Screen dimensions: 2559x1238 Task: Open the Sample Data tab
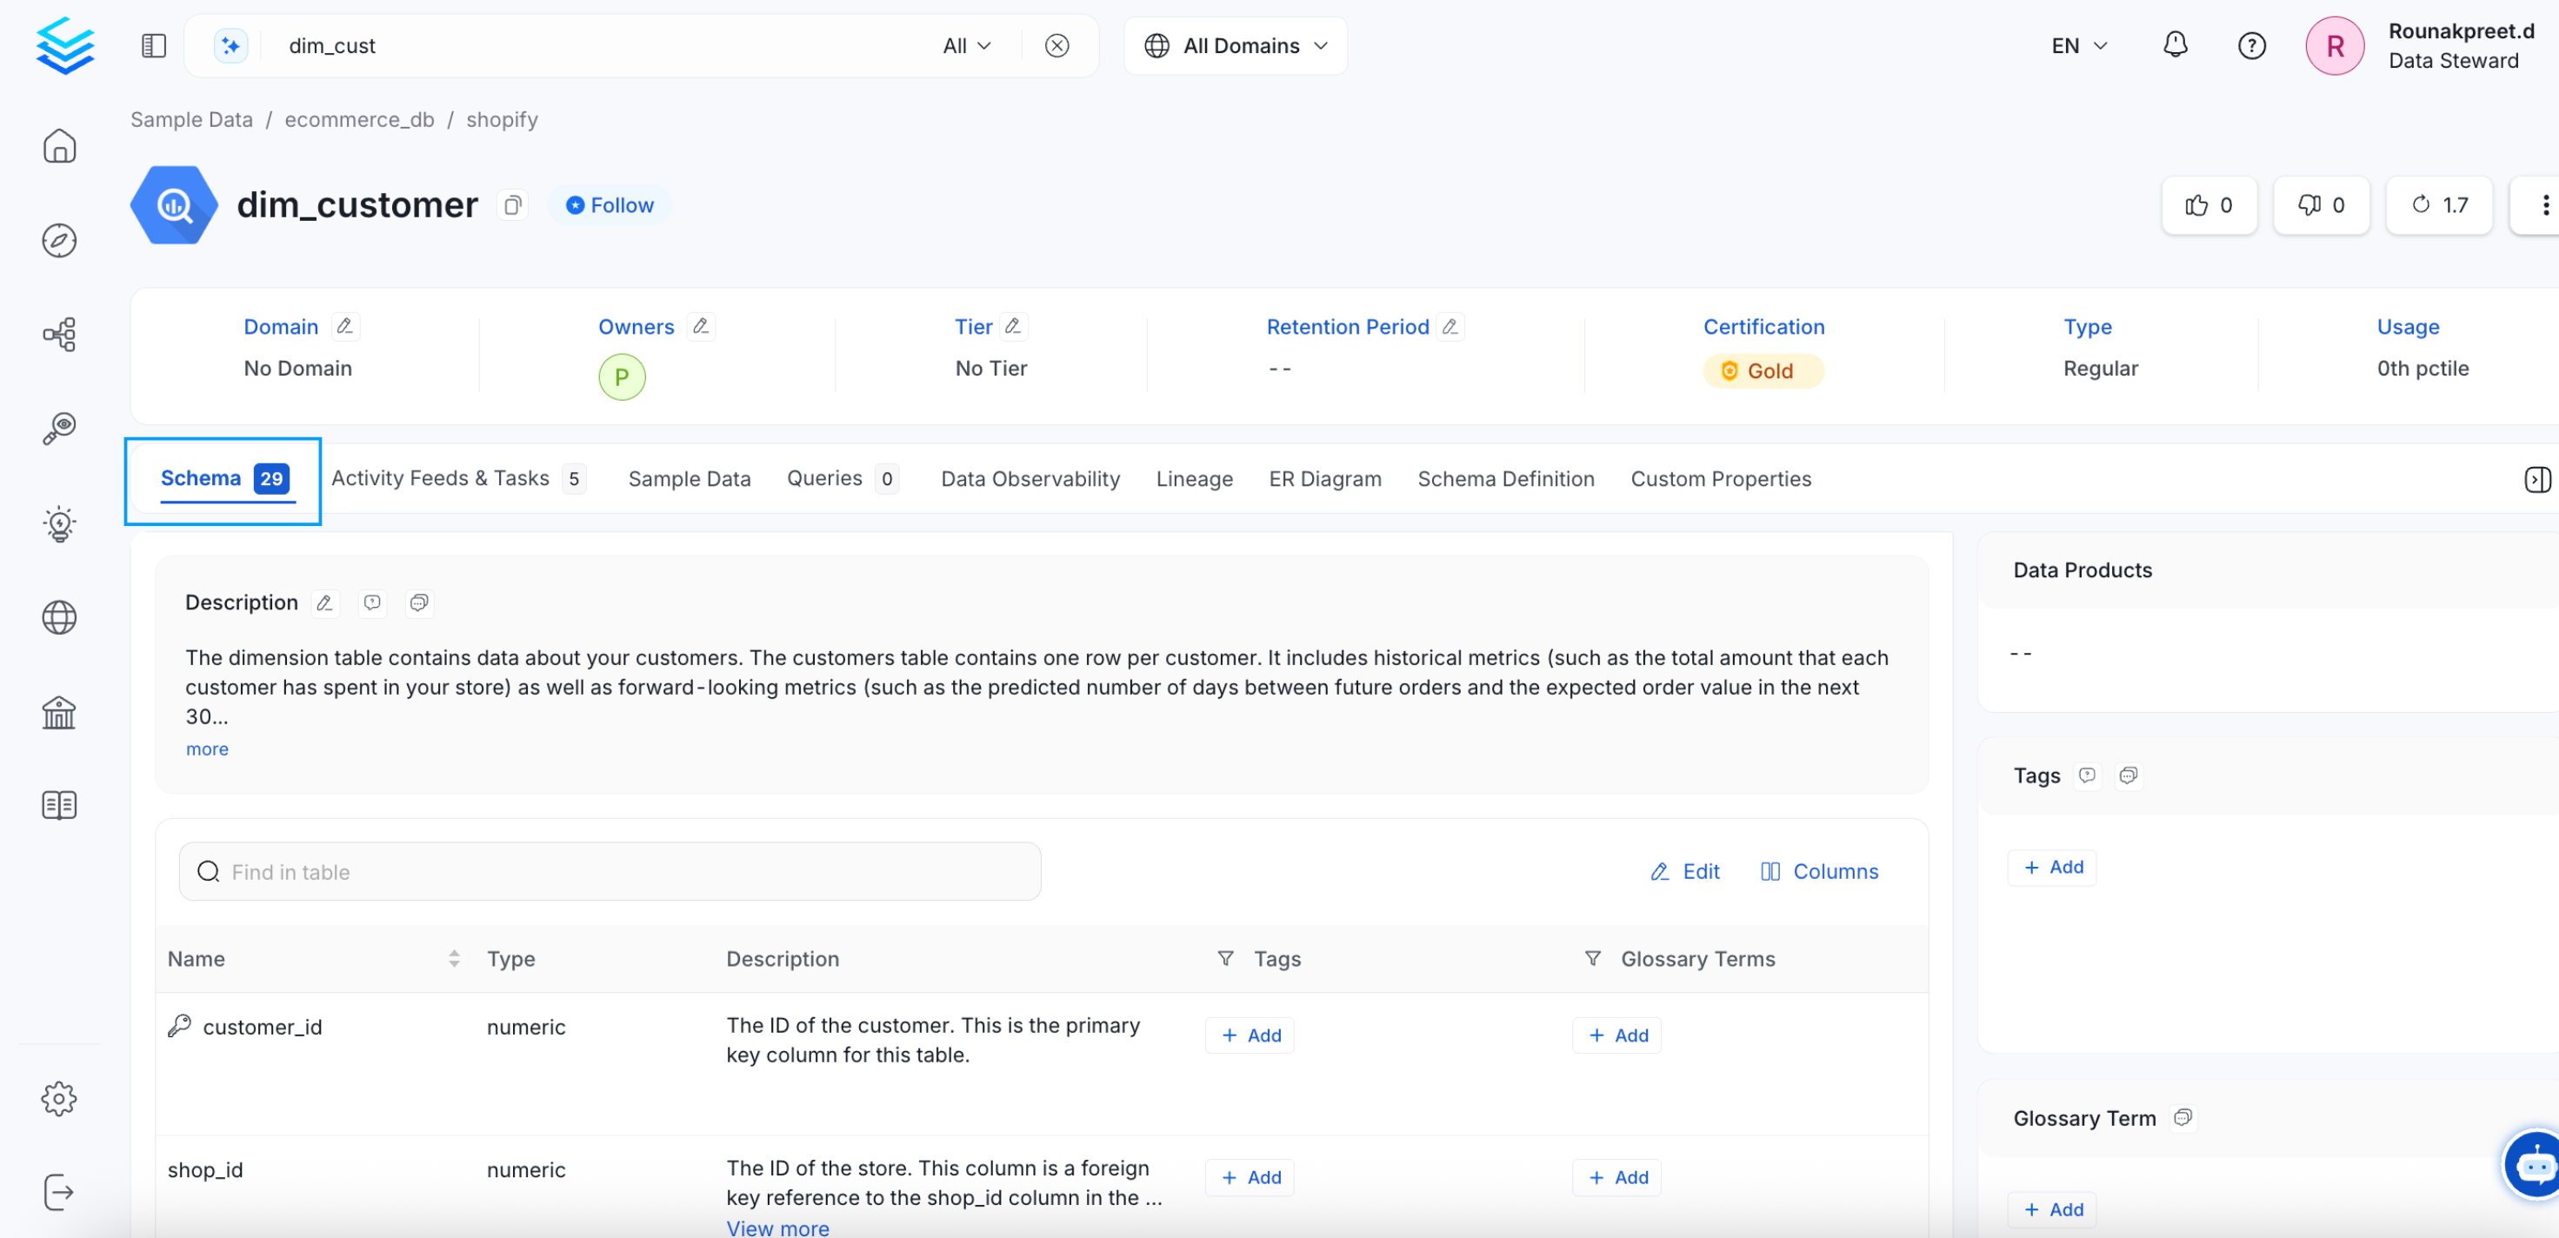(689, 479)
